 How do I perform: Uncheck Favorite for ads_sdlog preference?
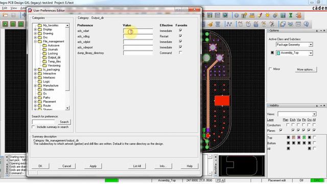tap(180, 36)
